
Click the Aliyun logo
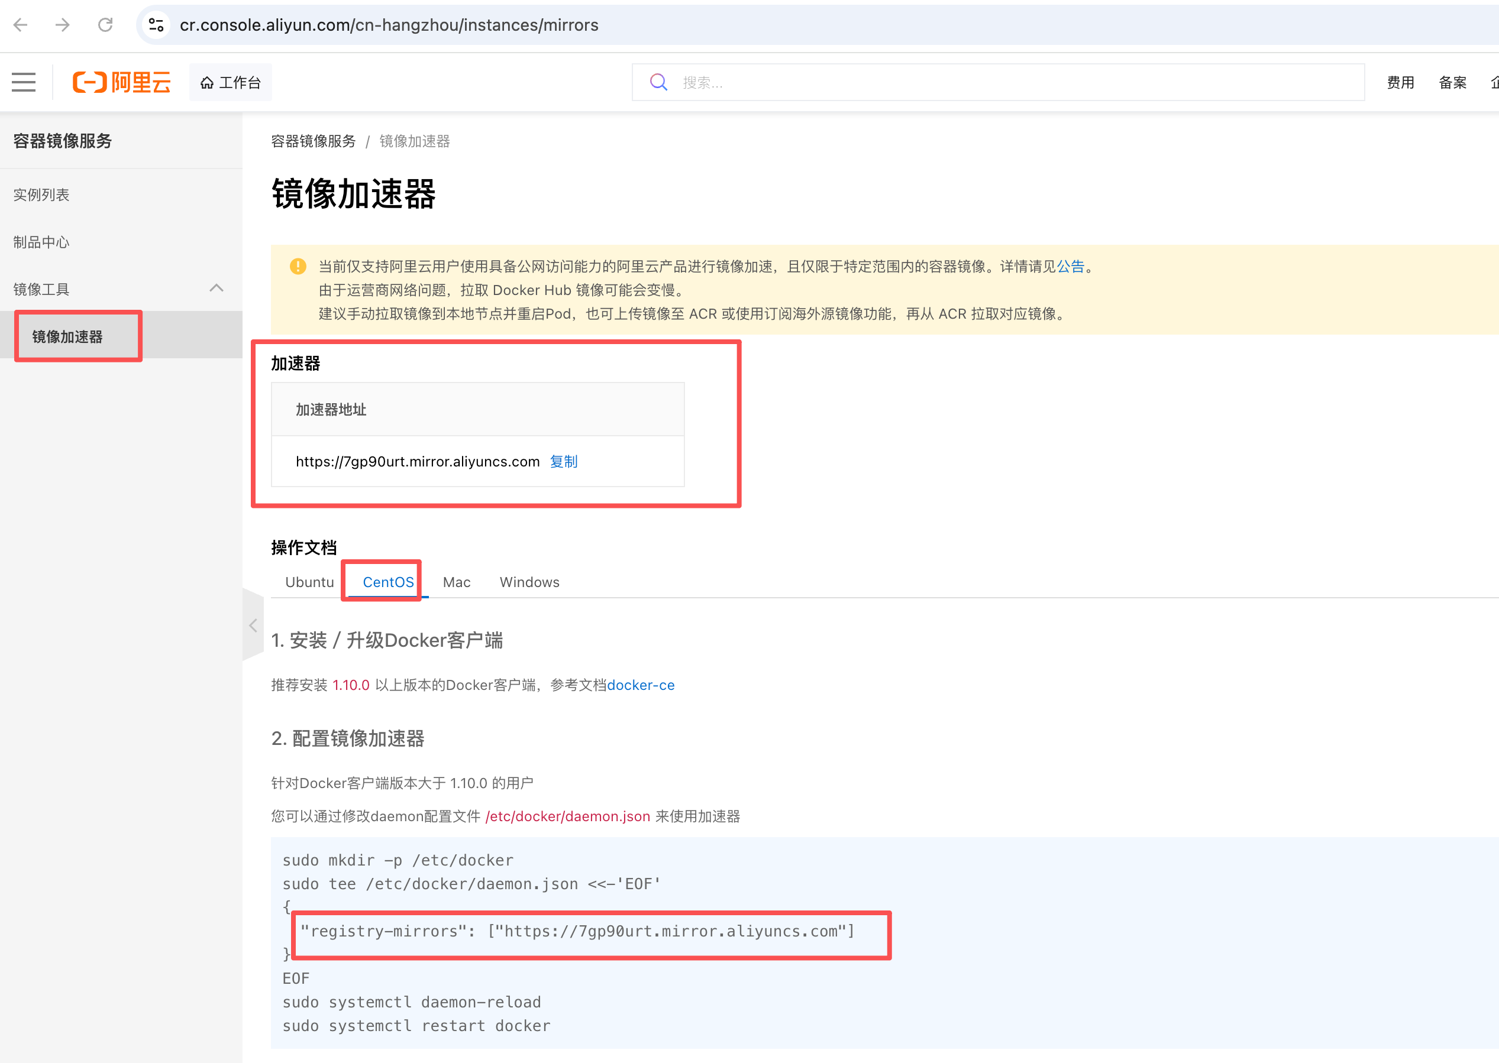(x=122, y=83)
